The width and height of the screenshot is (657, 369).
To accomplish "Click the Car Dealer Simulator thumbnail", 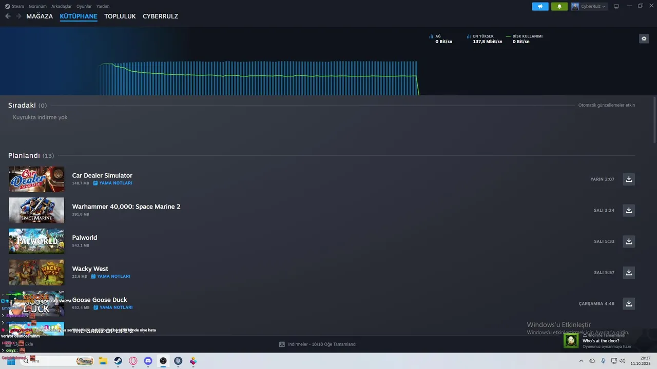I will tap(36, 179).
